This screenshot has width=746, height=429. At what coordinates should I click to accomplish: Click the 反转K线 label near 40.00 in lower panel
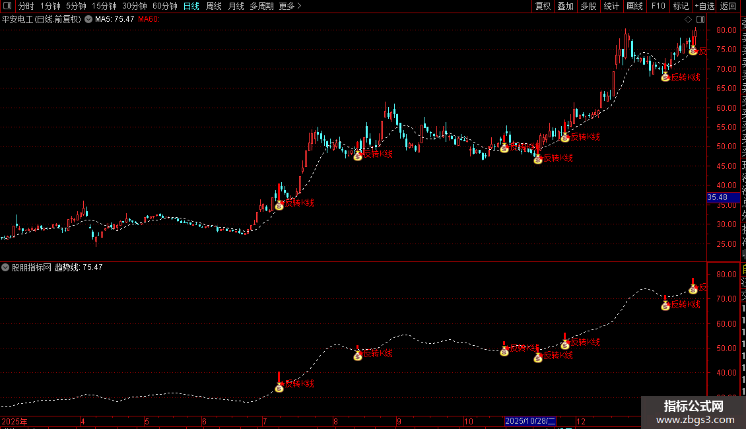coord(299,383)
